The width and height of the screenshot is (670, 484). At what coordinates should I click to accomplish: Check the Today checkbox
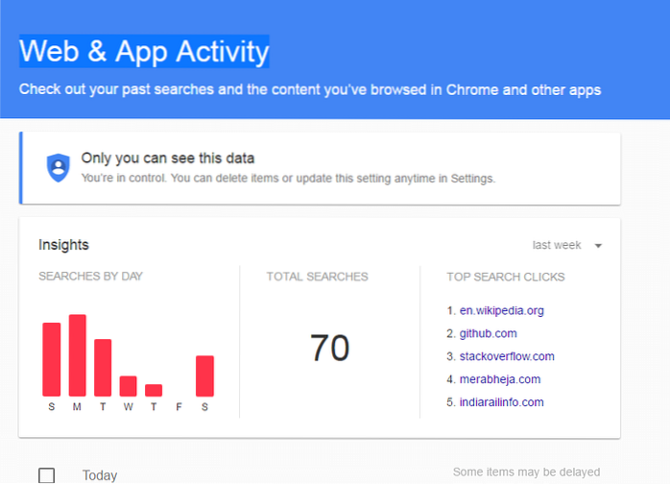coord(46,474)
